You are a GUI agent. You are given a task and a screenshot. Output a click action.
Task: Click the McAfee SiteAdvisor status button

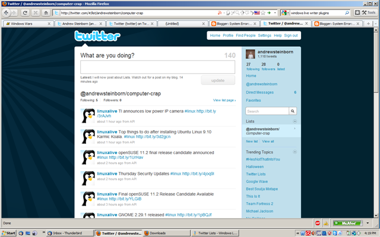point(347,223)
